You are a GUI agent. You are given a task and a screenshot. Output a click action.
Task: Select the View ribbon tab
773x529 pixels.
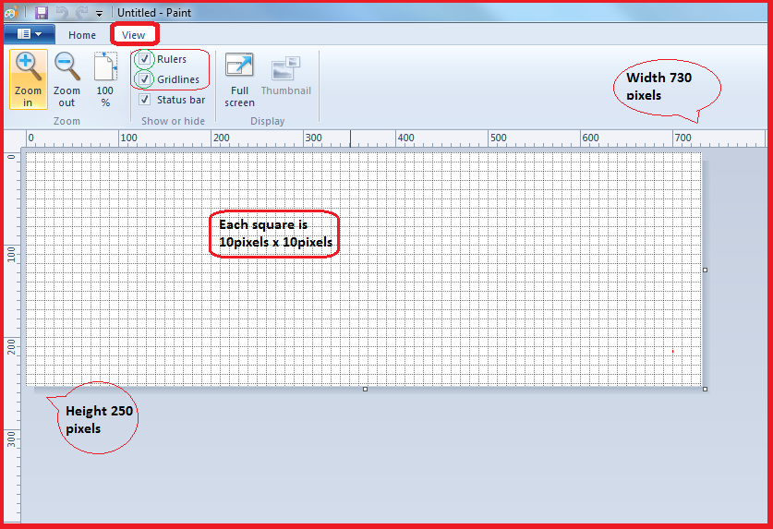click(134, 35)
